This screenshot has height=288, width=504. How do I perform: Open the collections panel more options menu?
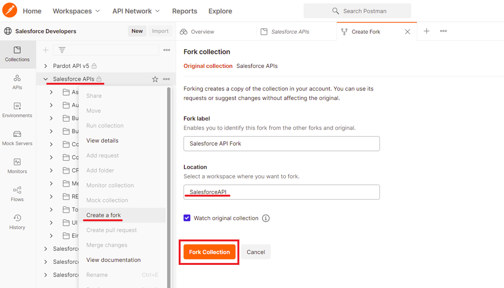pos(166,50)
